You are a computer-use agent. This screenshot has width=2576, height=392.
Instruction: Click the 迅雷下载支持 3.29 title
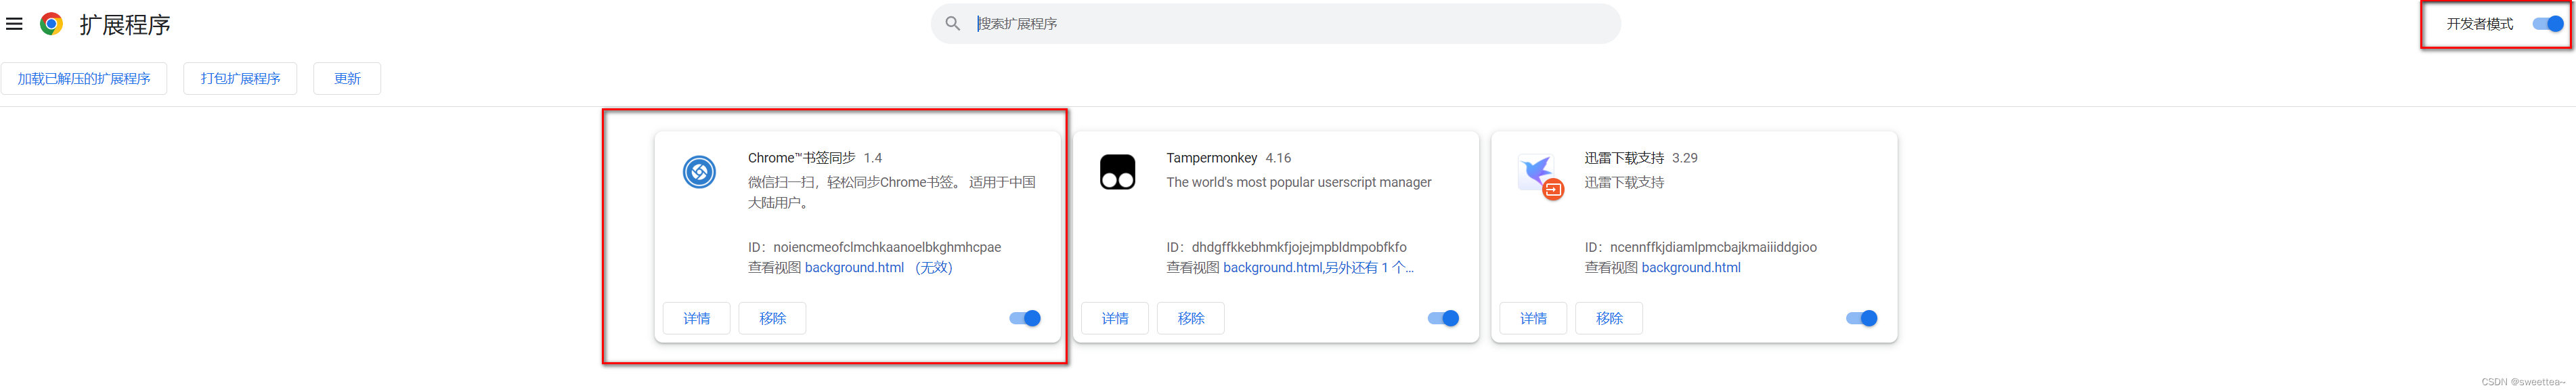pos(1641,158)
